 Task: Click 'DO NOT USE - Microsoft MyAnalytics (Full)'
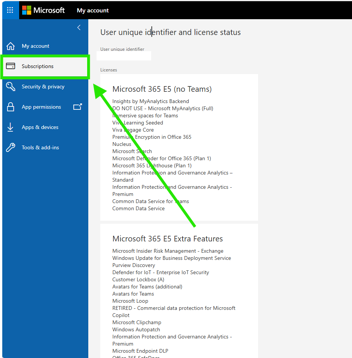point(163,108)
